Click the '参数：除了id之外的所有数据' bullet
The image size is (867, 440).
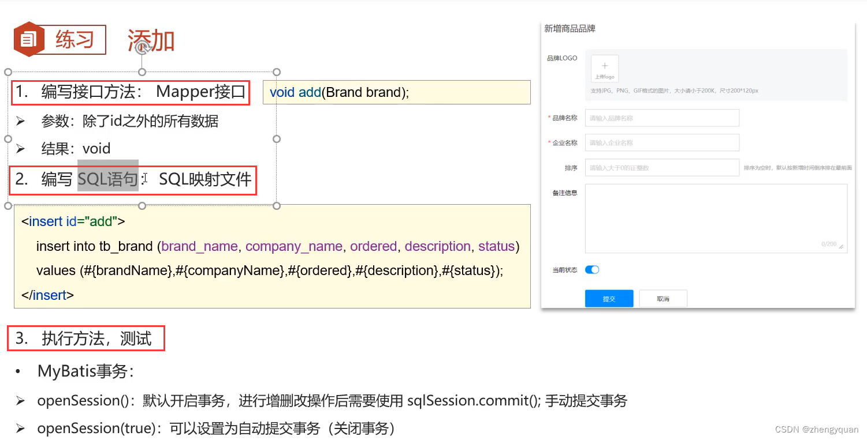click(x=117, y=121)
